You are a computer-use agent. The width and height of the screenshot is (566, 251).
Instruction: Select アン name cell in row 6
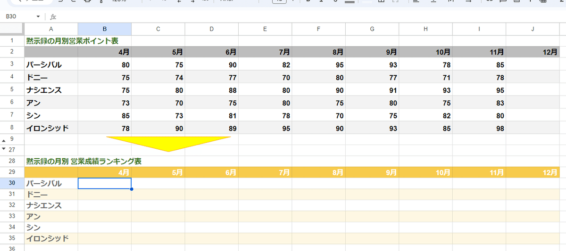pyautogui.click(x=51, y=103)
